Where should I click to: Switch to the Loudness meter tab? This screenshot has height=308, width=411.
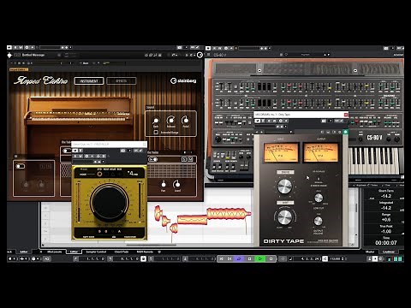[x=389, y=252]
